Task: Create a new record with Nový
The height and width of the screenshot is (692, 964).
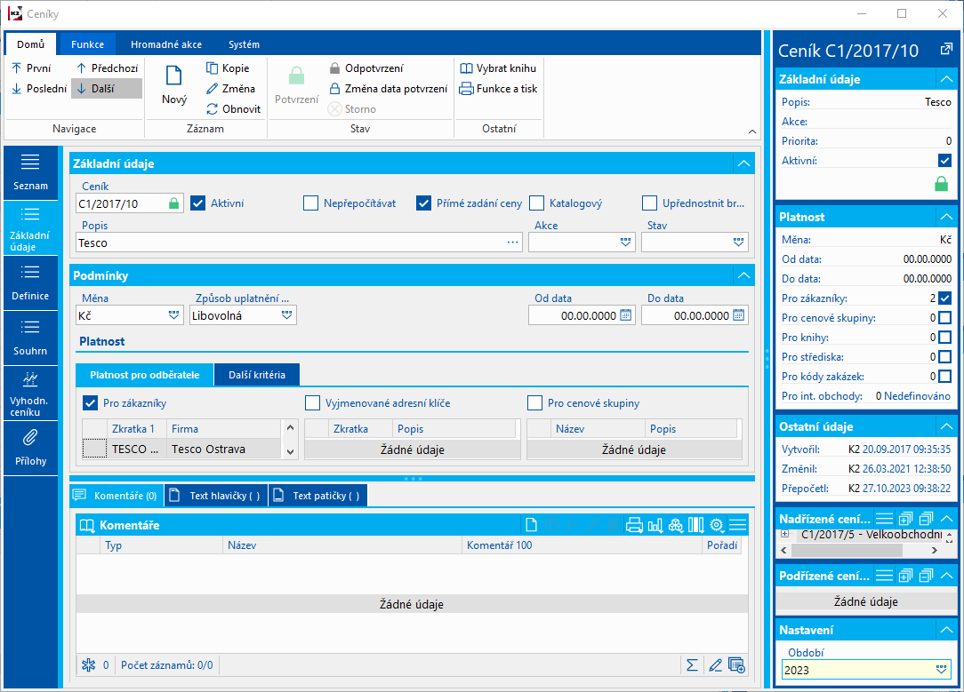Action: [174, 84]
